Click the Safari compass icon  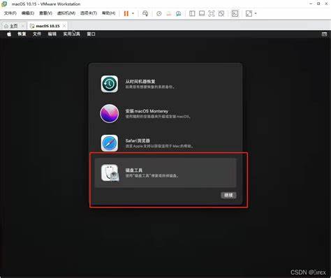pyautogui.click(x=110, y=143)
